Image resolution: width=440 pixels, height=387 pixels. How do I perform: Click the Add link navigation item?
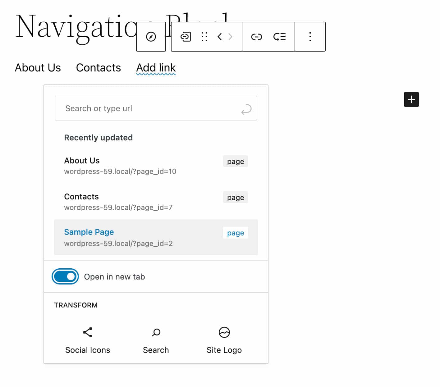pyautogui.click(x=156, y=68)
